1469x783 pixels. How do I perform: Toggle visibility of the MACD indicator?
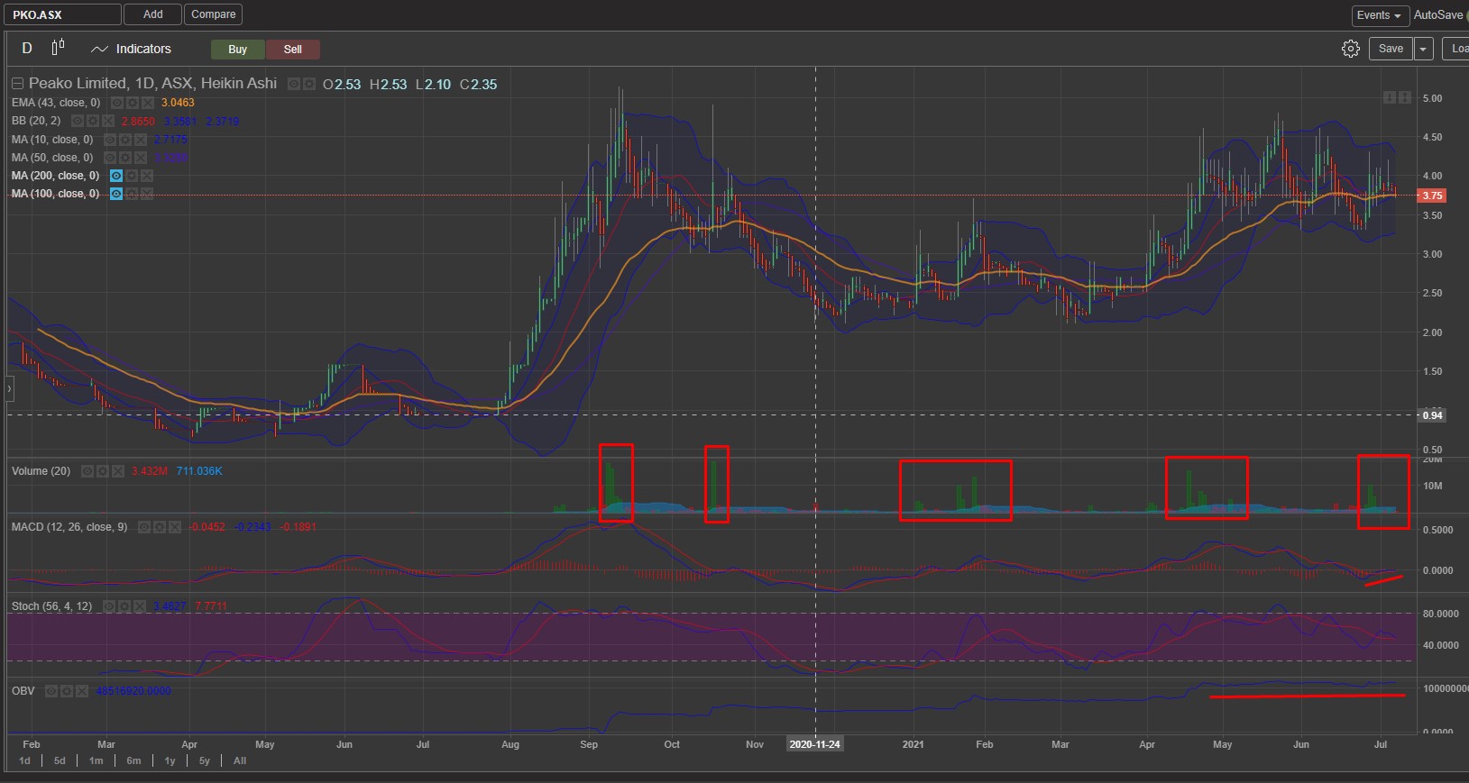144,527
